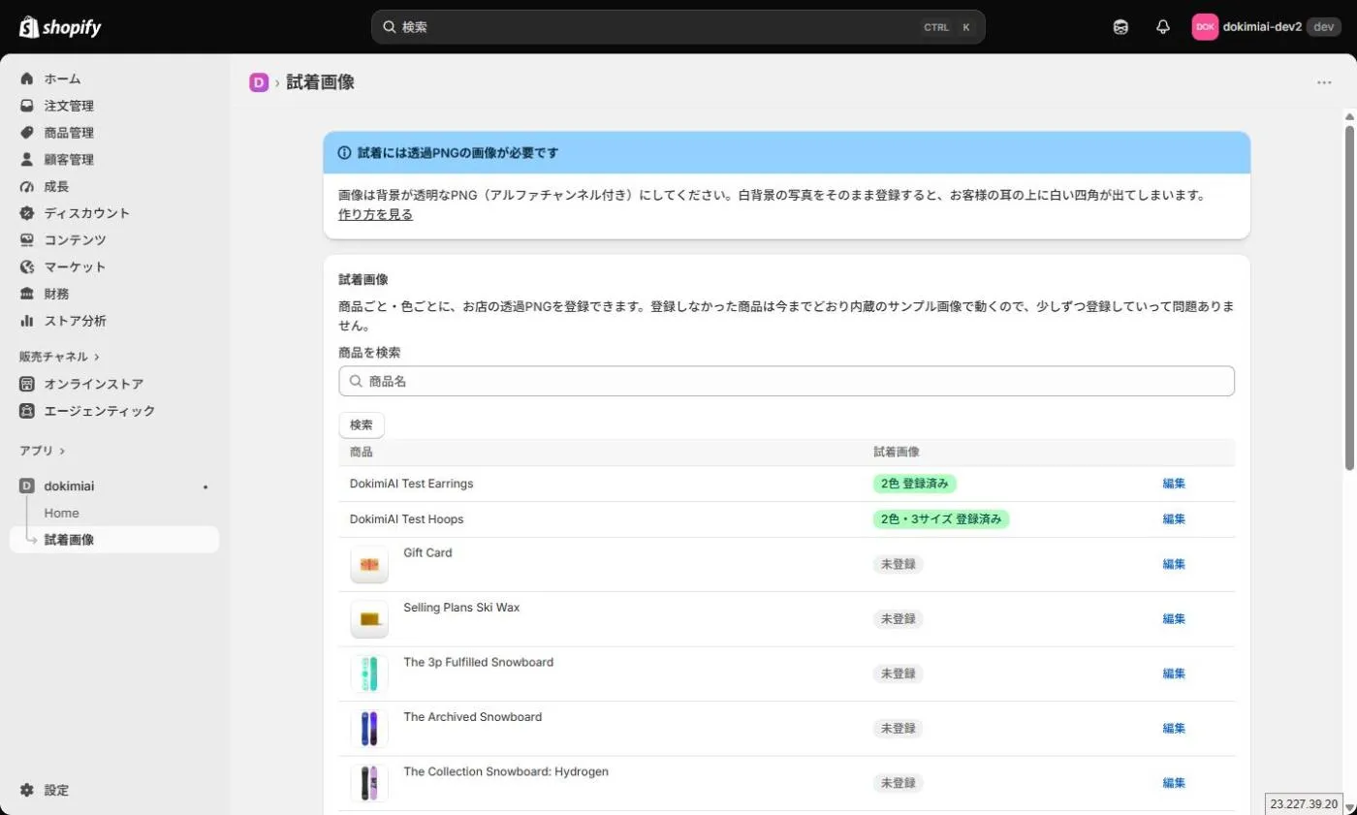Click the オンラインストア storefront icon
Image resolution: width=1357 pixels, height=815 pixels.
coord(27,384)
